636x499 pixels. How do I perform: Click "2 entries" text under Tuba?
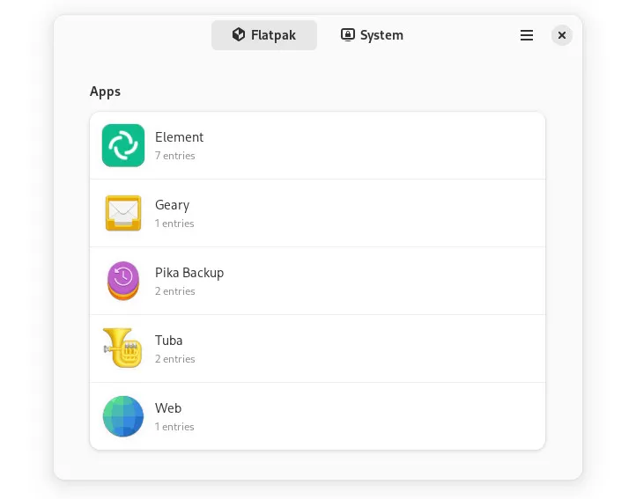coord(175,359)
